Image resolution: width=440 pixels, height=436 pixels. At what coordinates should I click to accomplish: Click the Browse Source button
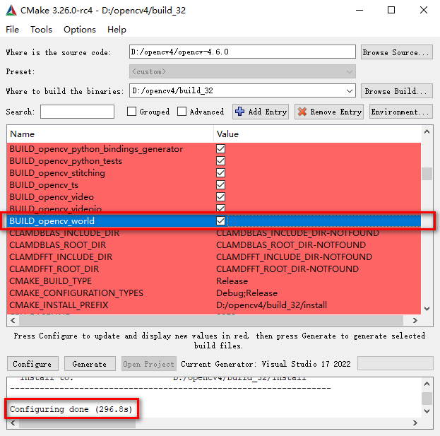click(396, 52)
